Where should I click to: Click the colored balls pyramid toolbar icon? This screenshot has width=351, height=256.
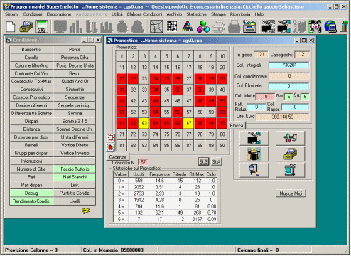tap(188, 26)
